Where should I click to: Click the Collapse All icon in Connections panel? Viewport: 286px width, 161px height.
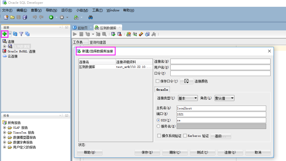pyautogui.click(x=27, y=34)
